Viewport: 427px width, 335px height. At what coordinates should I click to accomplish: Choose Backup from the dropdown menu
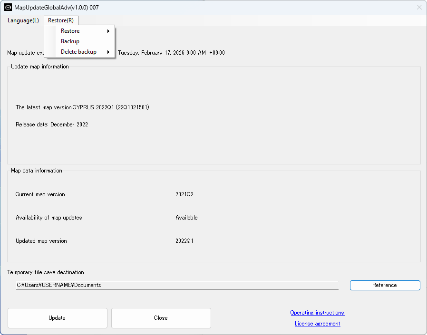click(70, 41)
